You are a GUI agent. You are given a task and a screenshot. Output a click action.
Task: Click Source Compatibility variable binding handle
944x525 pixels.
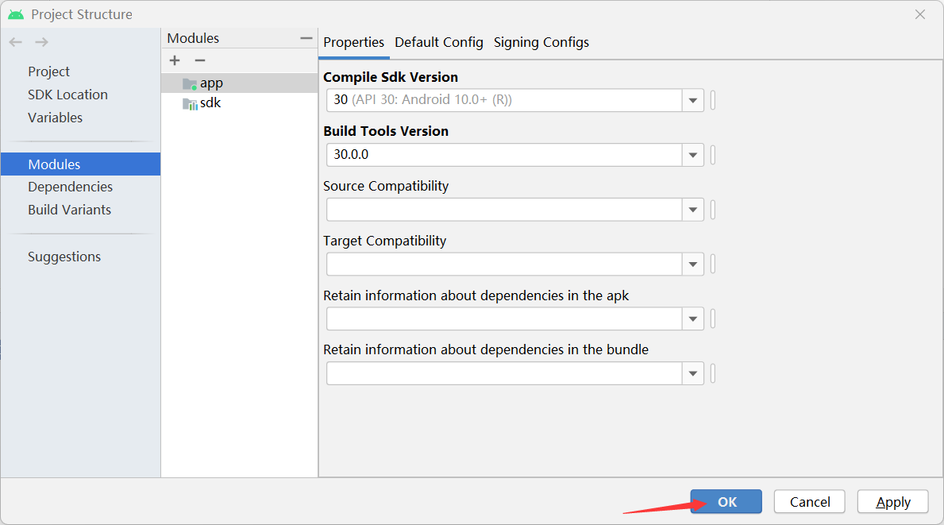pos(713,210)
